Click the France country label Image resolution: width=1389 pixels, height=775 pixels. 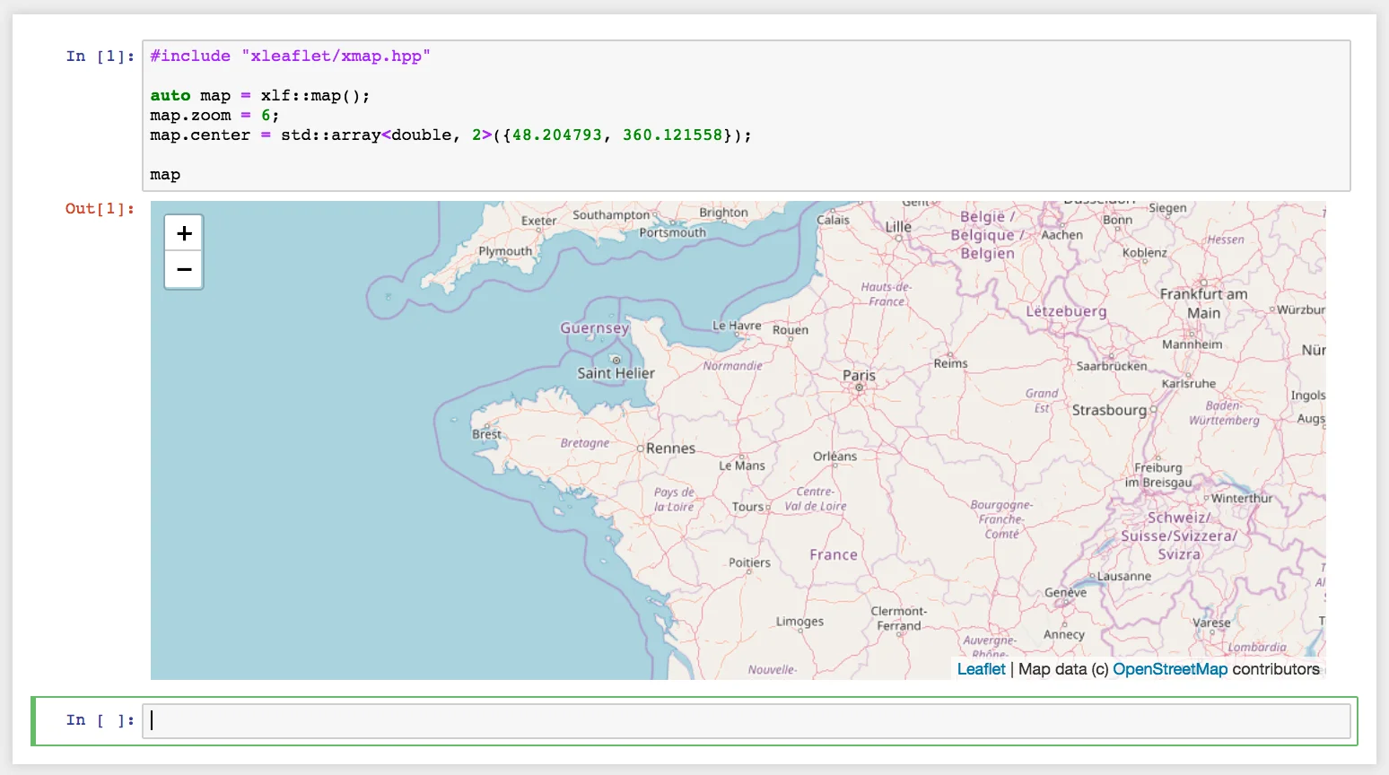pos(834,555)
